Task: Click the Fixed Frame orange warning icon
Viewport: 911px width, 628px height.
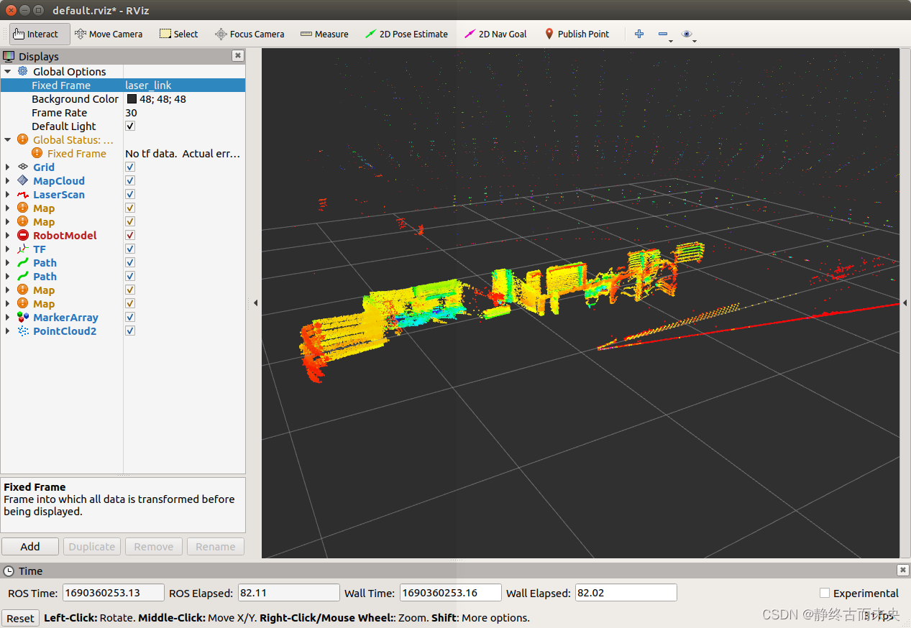Action: (x=37, y=153)
